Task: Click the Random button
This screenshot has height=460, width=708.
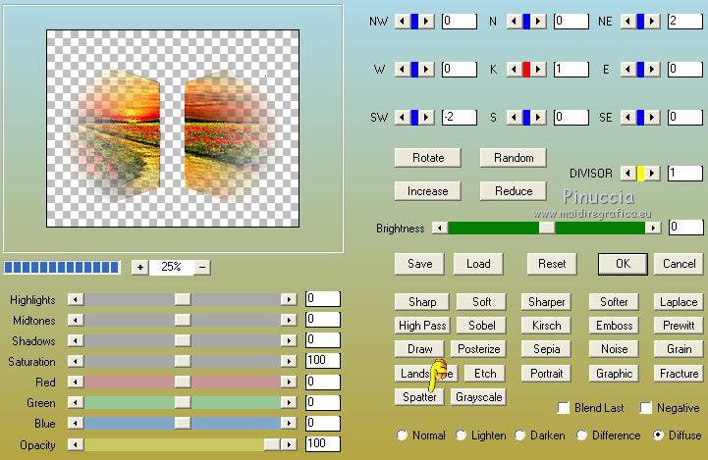Action: [514, 158]
